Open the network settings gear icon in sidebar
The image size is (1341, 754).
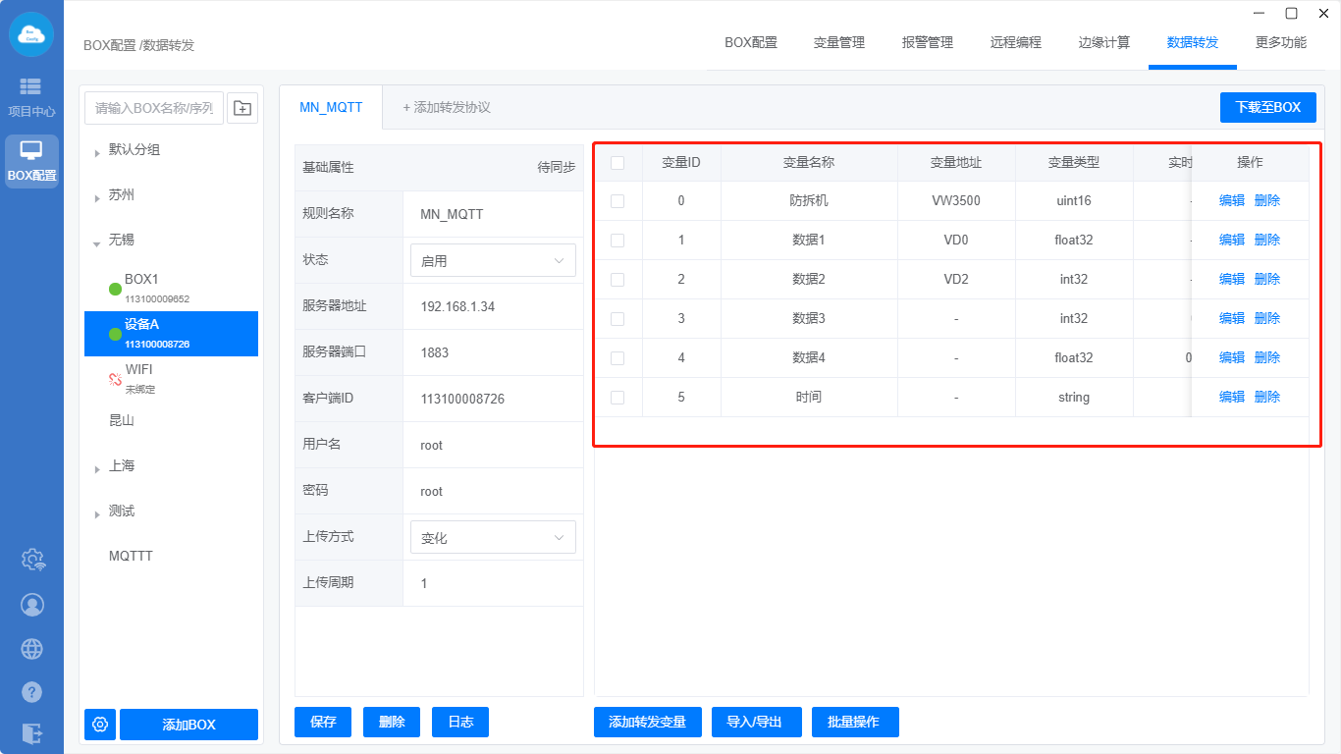click(32, 560)
